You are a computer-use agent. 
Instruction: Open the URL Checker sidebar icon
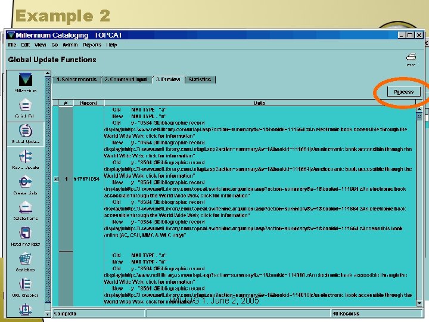[x=25, y=288]
